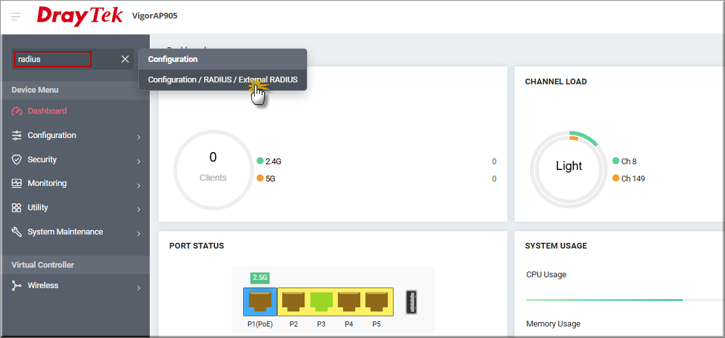Open the Dashboard menu item

click(x=47, y=111)
